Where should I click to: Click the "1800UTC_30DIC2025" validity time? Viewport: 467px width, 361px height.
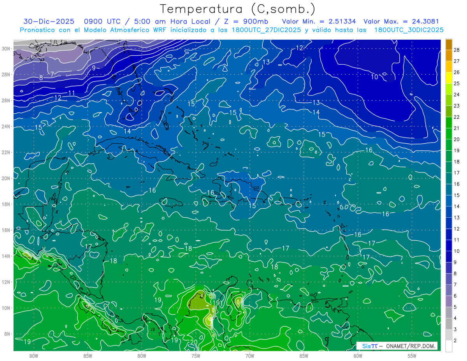409,30
